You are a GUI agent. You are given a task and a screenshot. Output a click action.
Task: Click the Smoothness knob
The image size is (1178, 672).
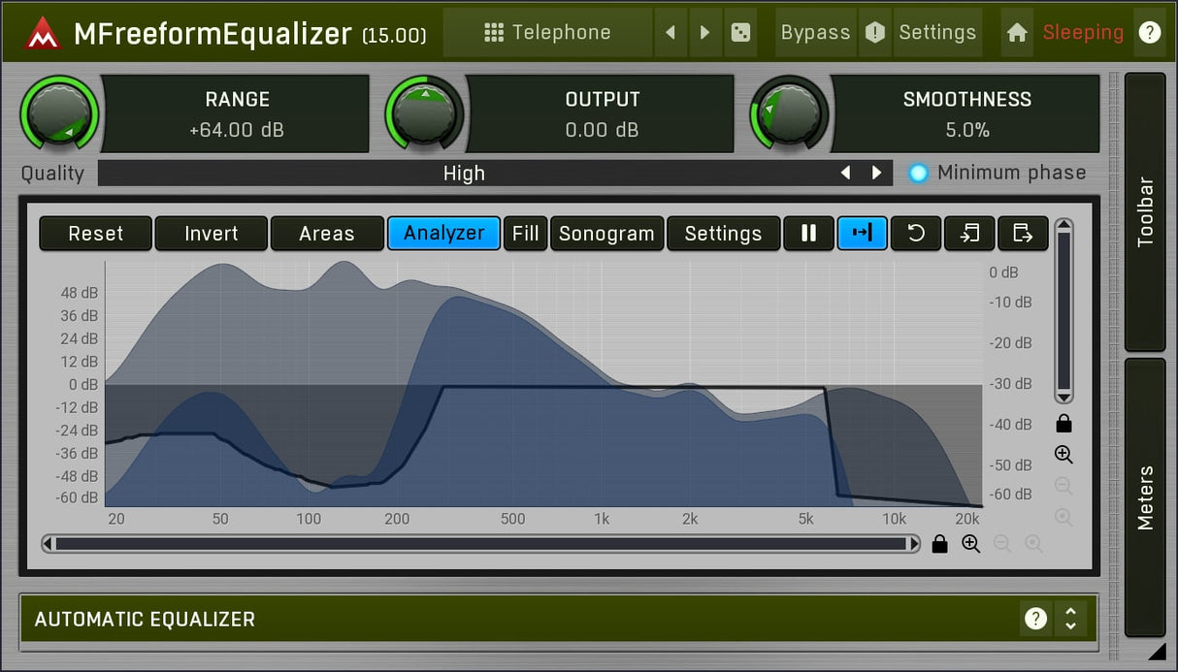pyautogui.click(x=790, y=113)
